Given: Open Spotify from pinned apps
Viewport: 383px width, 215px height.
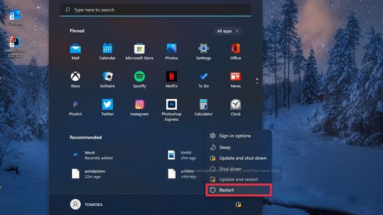Looking at the screenshot, I should (139, 79).
